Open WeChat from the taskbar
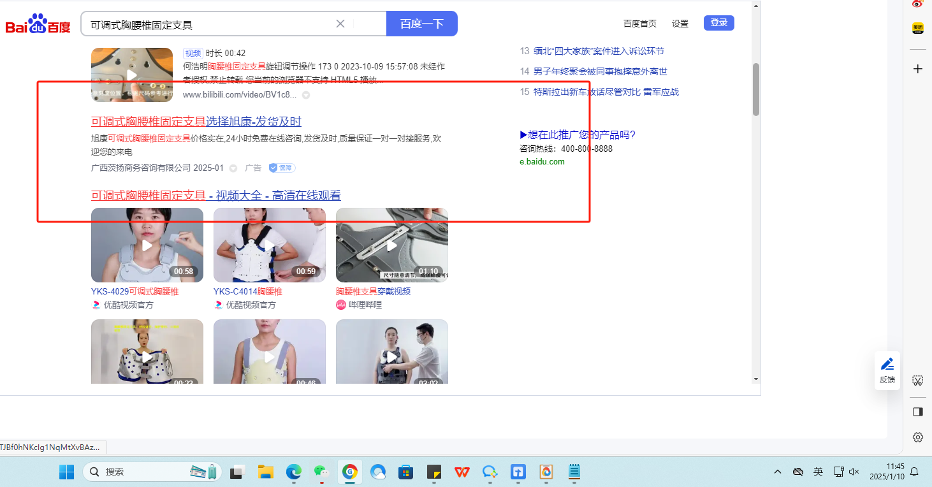This screenshot has height=487, width=932. tap(321, 472)
